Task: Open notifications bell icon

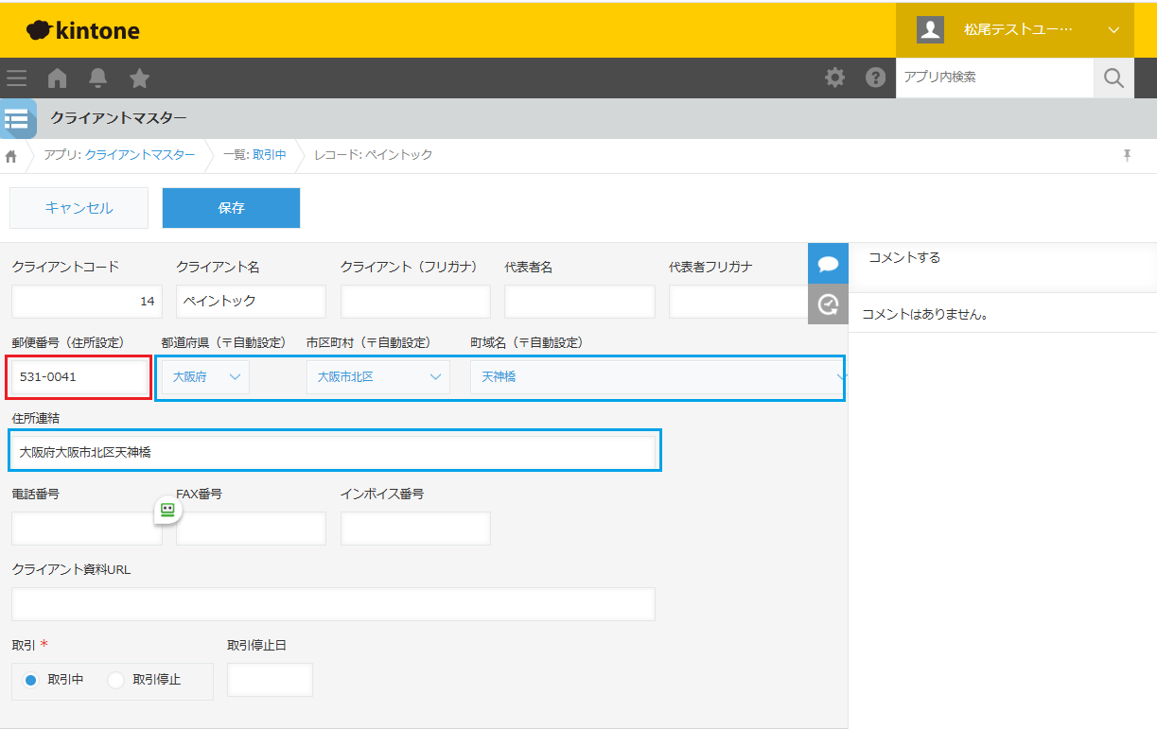Action: pos(97,78)
